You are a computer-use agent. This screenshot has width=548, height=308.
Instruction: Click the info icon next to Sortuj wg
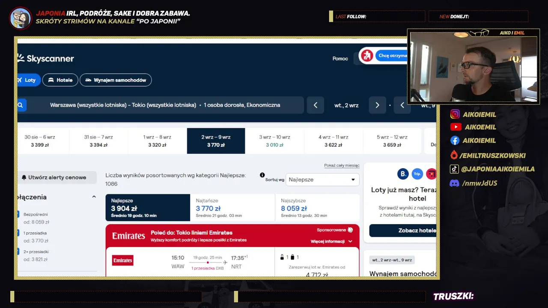(262, 175)
